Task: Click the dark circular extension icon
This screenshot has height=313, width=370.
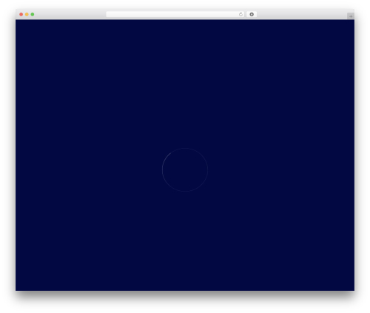Action: click(x=252, y=15)
